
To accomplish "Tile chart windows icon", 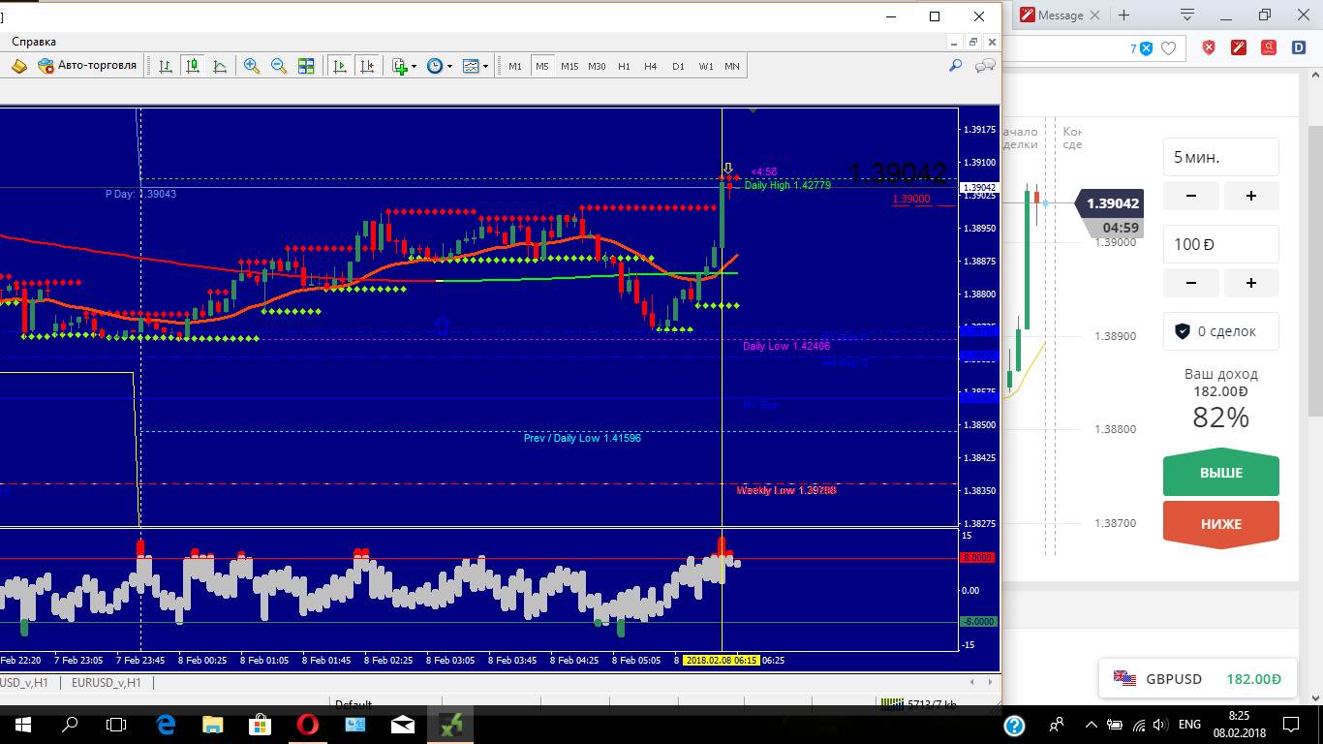I will pyautogui.click(x=306, y=66).
